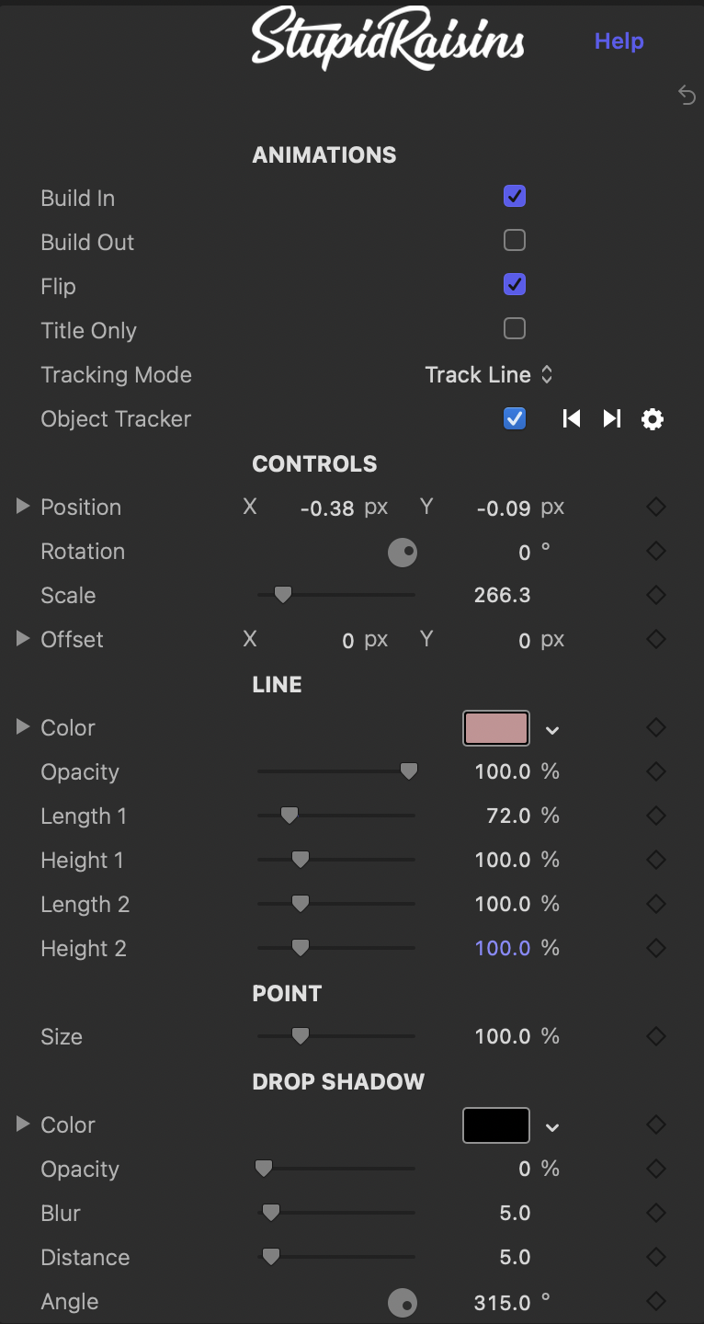Click the reset arrow icon below Help
Image resolution: width=704 pixels, height=1324 pixels.
(687, 95)
